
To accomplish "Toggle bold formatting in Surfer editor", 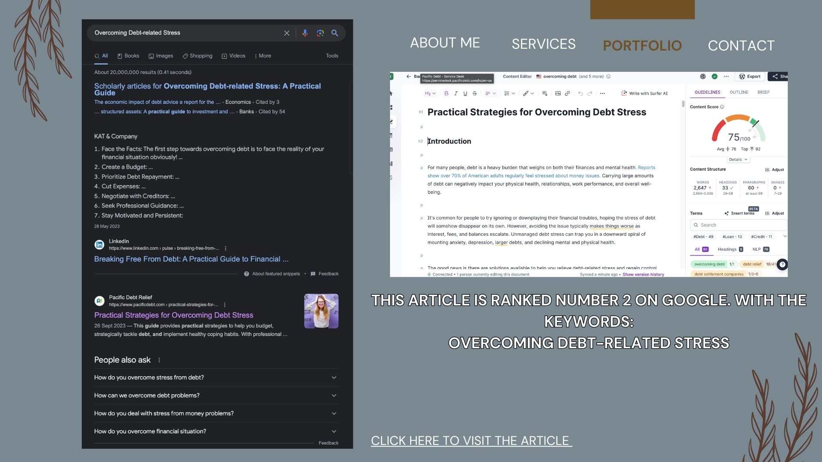I will click(446, 93).
